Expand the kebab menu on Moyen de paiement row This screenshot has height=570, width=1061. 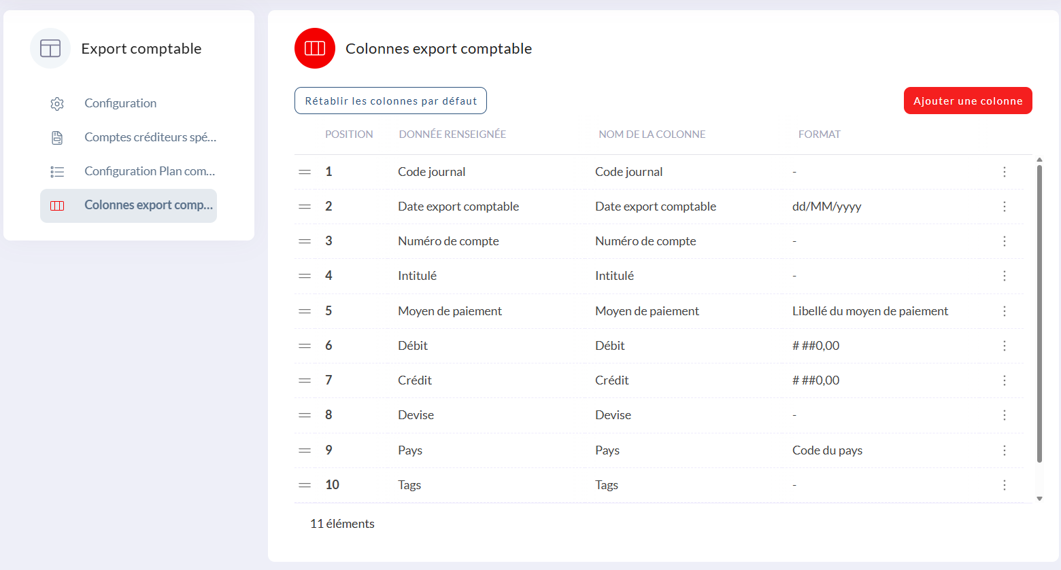pos(1004,311)
